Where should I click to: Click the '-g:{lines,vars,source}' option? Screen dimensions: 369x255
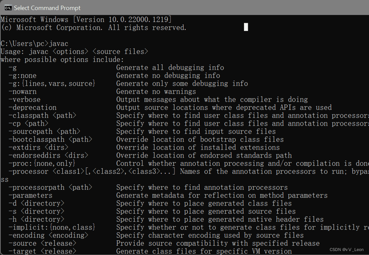[x=52, y=84]
